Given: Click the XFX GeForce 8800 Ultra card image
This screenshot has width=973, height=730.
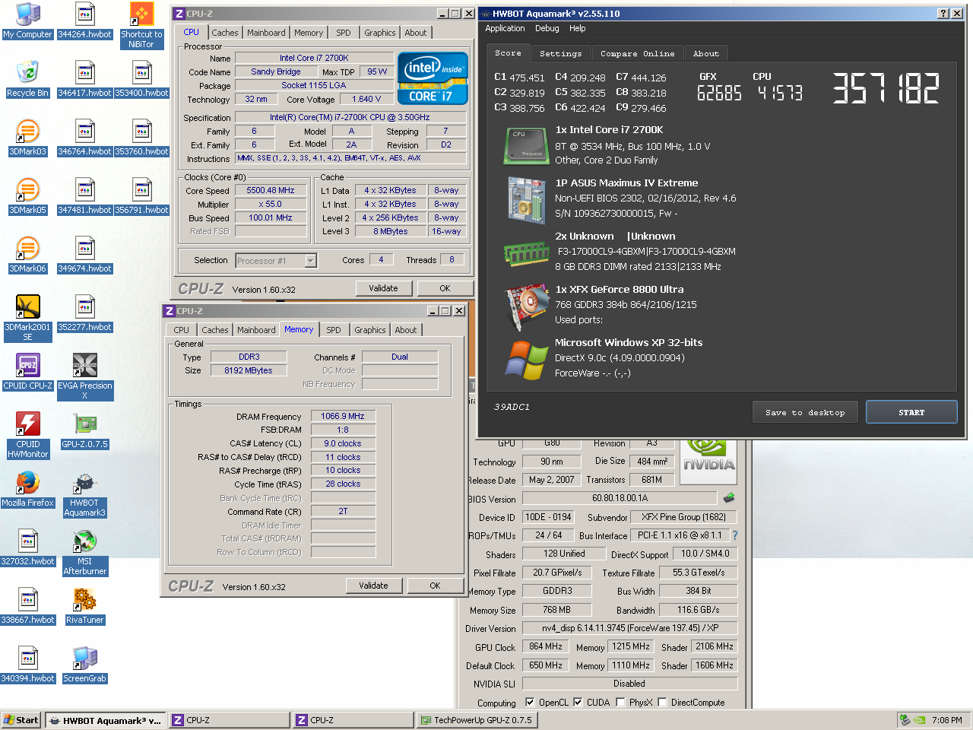Looking at the screenshot, I should point(528,306).
